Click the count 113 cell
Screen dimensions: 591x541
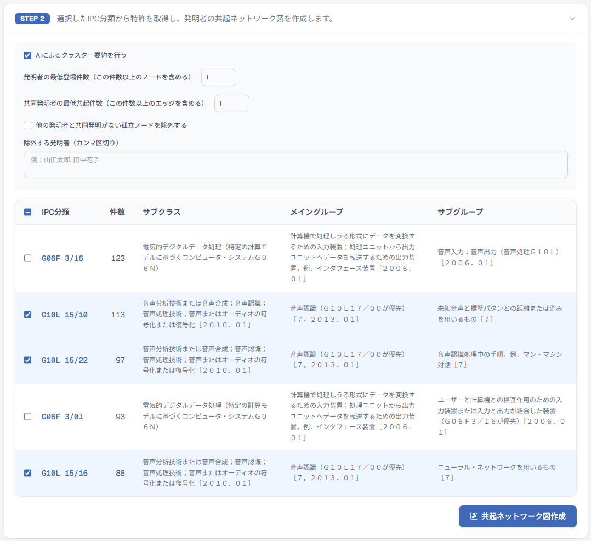118,315
